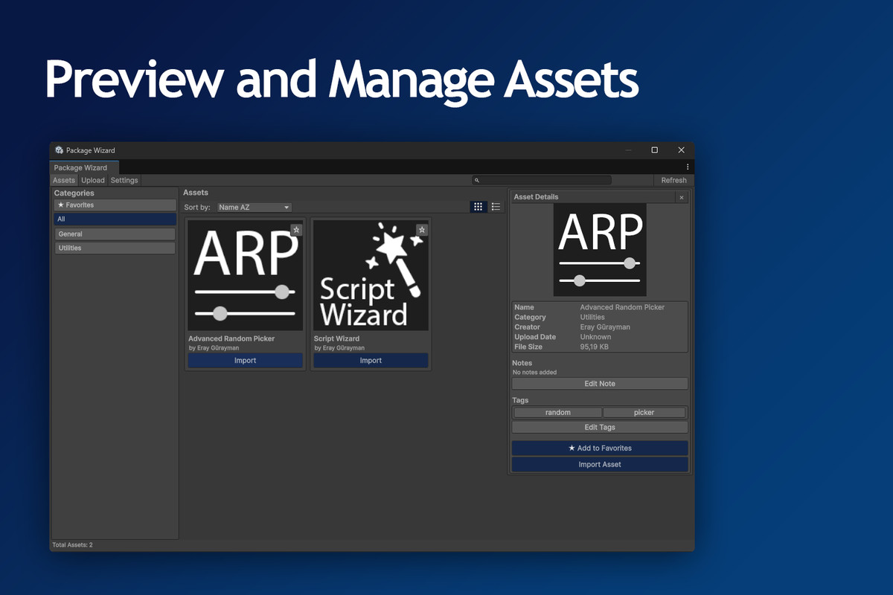Select the General category
Viewport: 893px width, 595px height.
tap(115, 234)
